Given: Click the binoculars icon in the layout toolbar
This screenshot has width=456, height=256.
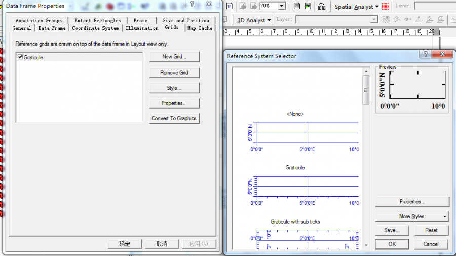Looking at the screenshot, I should click(x=322, y=6).
